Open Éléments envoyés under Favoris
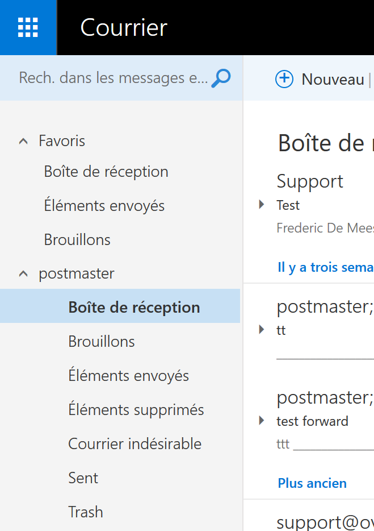This screenshot has height=531, width=374. coord(104,206)
